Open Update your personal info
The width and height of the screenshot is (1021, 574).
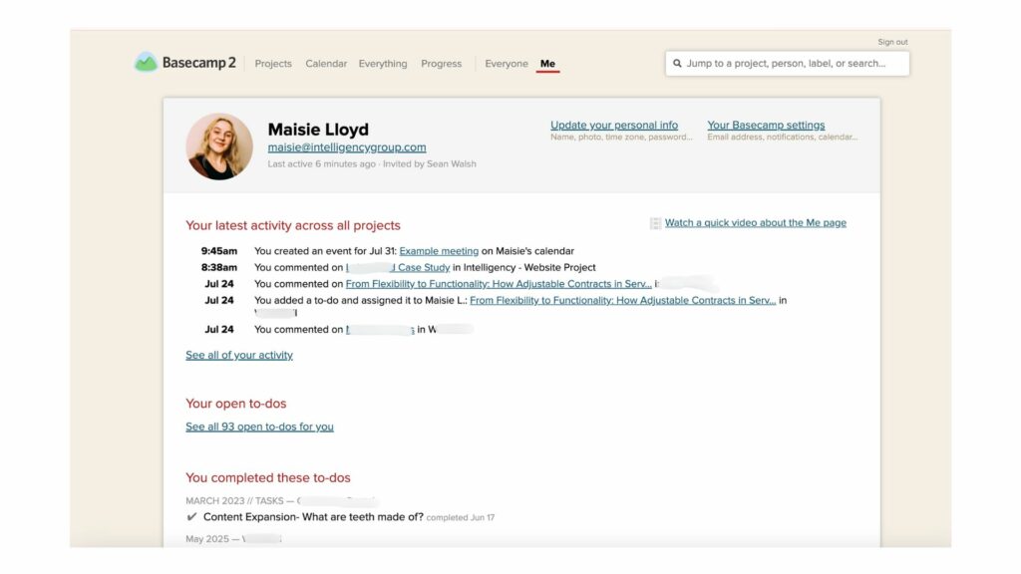tap(614, 125)
